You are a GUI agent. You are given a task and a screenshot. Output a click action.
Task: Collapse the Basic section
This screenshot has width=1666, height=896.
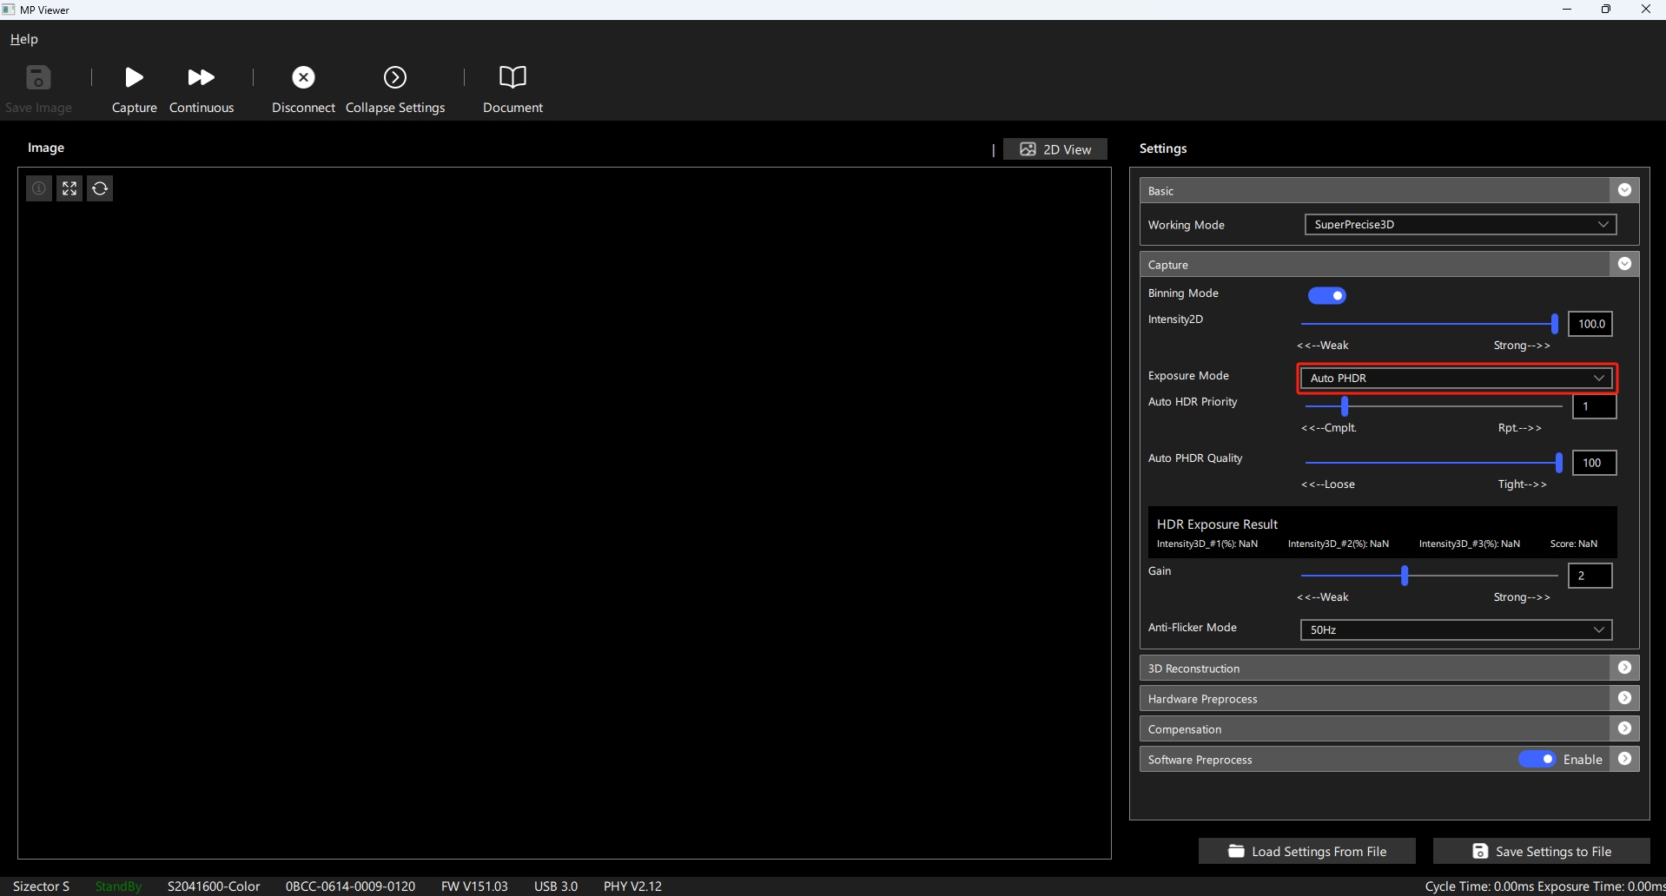1624,190
